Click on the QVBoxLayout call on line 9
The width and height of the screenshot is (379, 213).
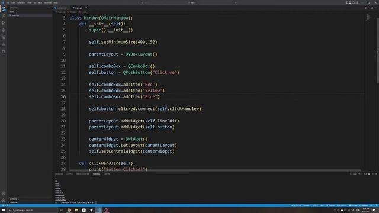pos(141,54)
